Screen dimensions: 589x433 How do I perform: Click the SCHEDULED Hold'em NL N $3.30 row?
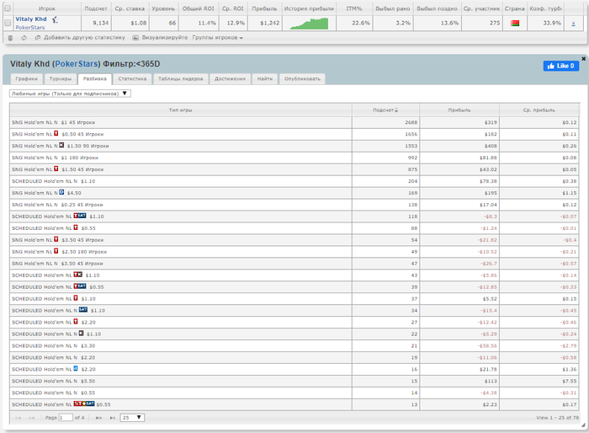[294, 345]
